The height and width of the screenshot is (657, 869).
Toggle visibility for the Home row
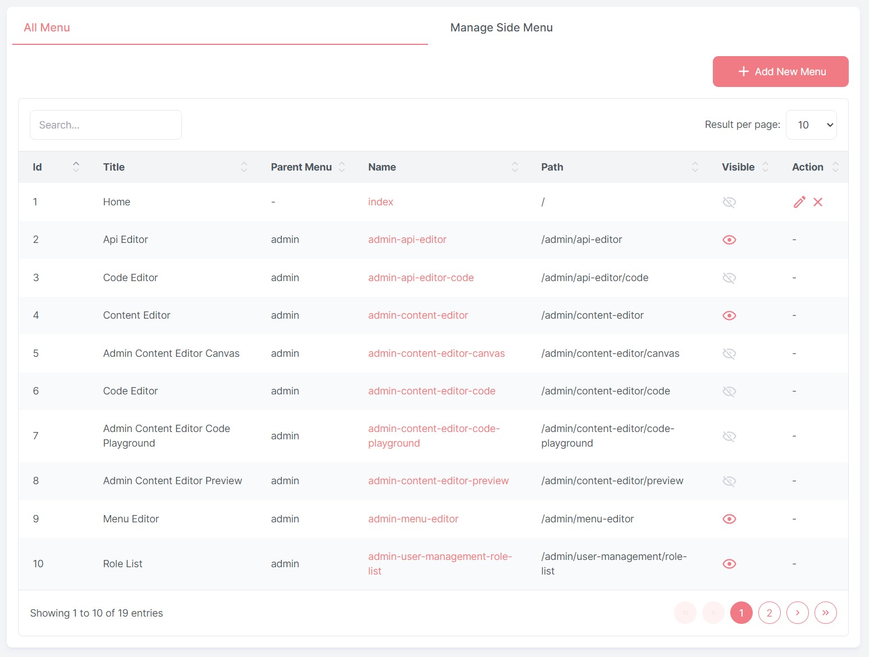coord(729,202)
